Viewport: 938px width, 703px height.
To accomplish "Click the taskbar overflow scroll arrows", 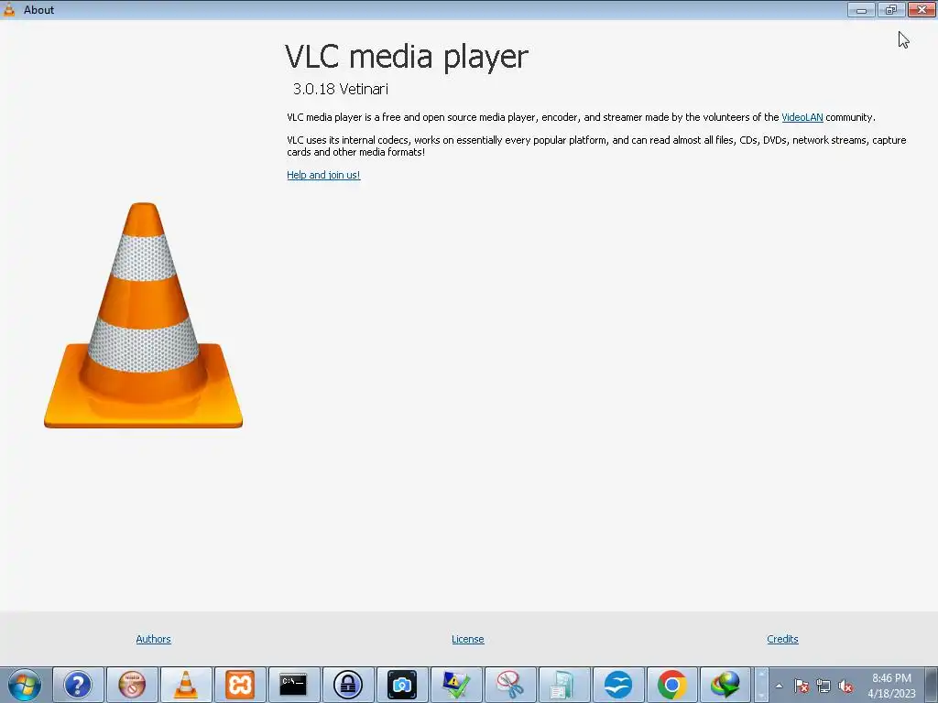I will pos(761,685).
